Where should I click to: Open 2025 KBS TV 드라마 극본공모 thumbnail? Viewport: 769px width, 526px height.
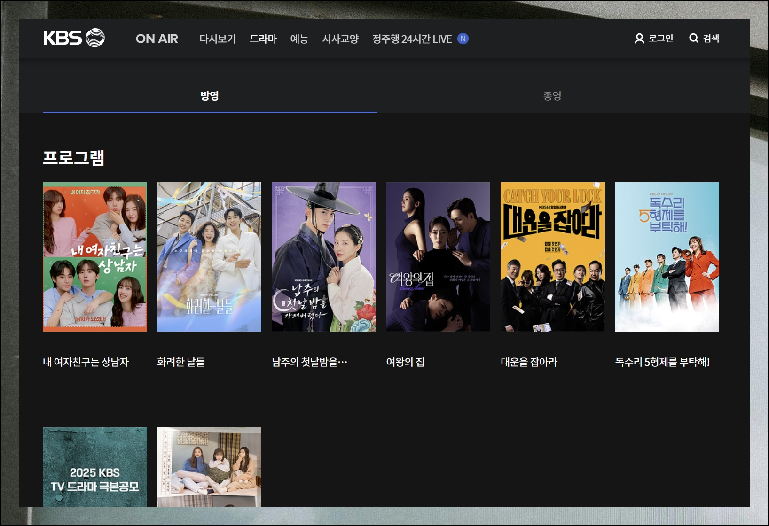click(x=95, y=467)
